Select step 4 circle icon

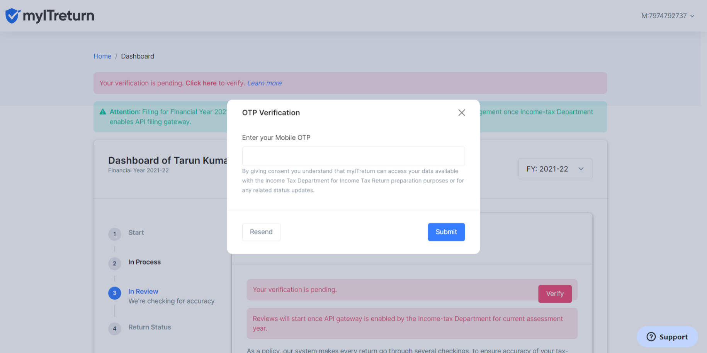pyautogui.click(x=114, y=329)
